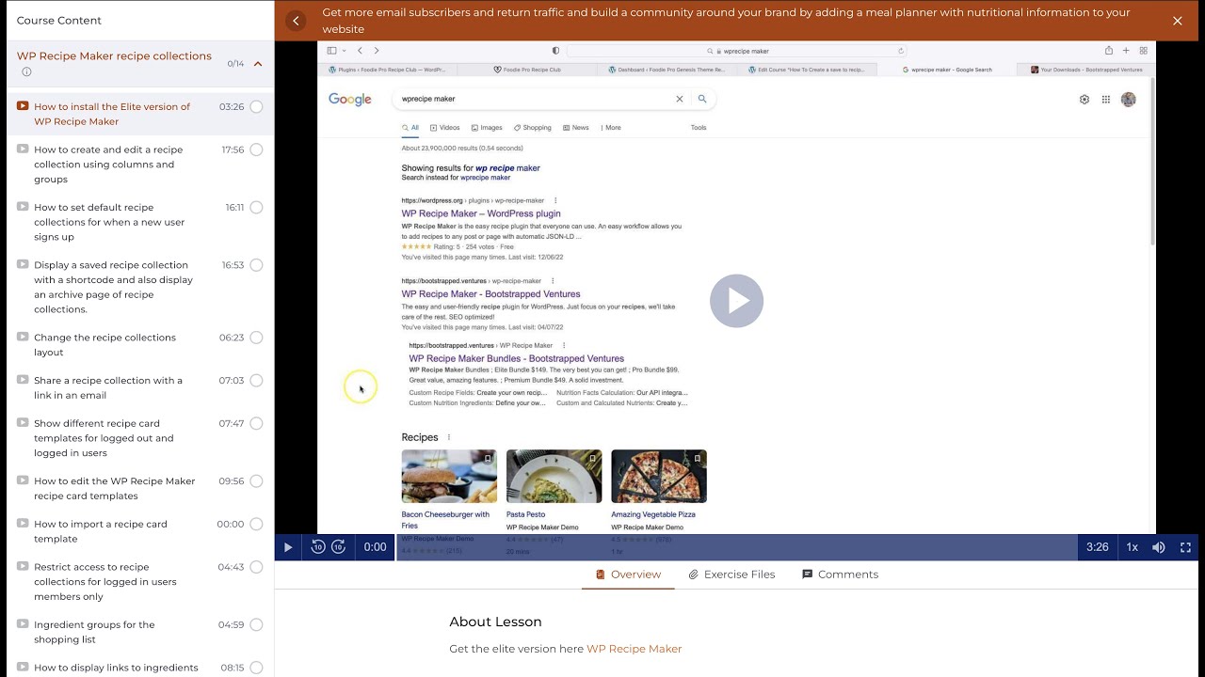Click the back chevron in the orange banner

click(x=297, y=21)
